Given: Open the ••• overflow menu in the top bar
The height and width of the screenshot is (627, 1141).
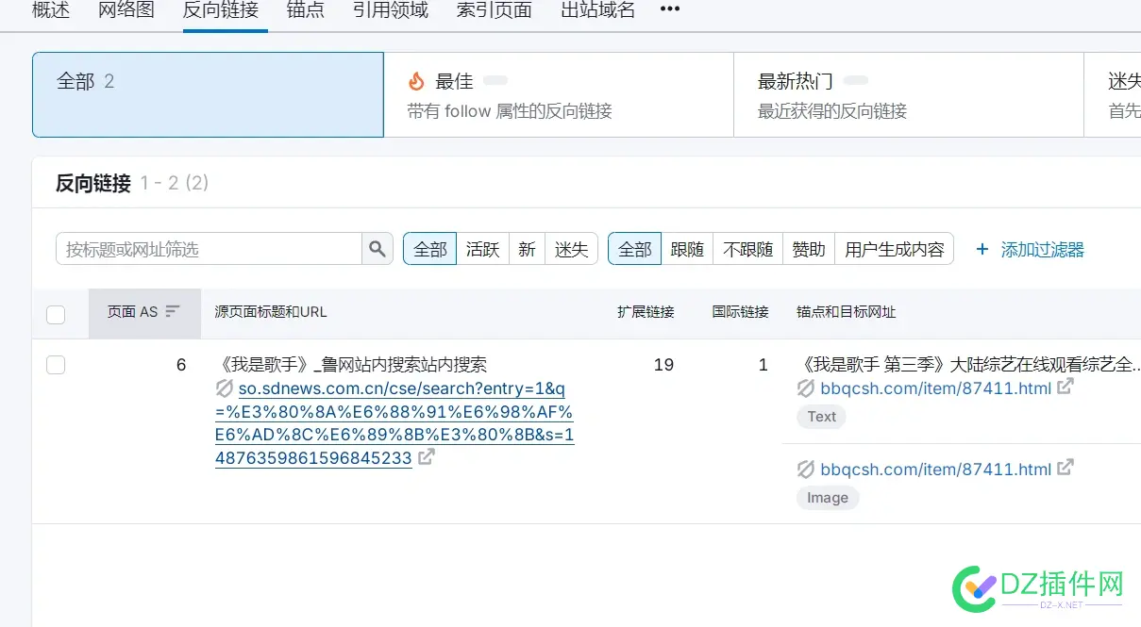Looking at the screenshot, I should (669, 8).
